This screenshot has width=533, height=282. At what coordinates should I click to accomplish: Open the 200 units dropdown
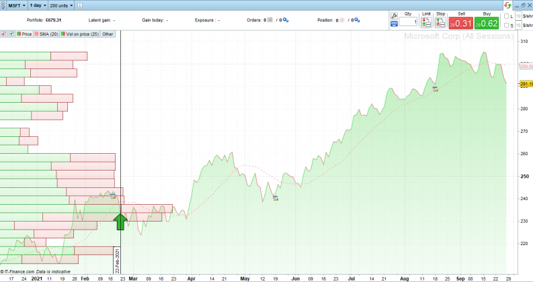click(61, 5)
